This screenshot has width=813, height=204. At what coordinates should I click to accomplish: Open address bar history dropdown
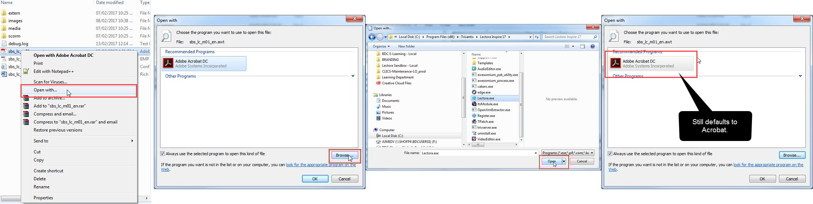[530, 37]
